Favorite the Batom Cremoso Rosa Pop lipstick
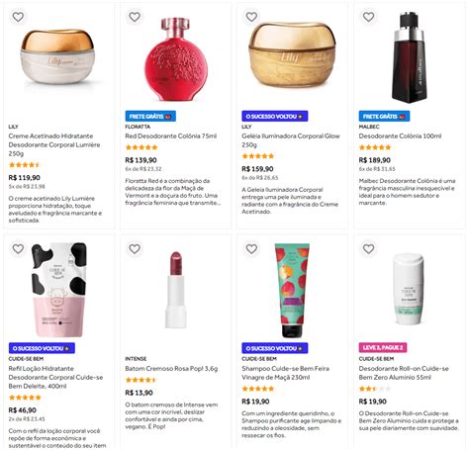The width and height of the screenshot is (469, 450). (x=135, y=249)
